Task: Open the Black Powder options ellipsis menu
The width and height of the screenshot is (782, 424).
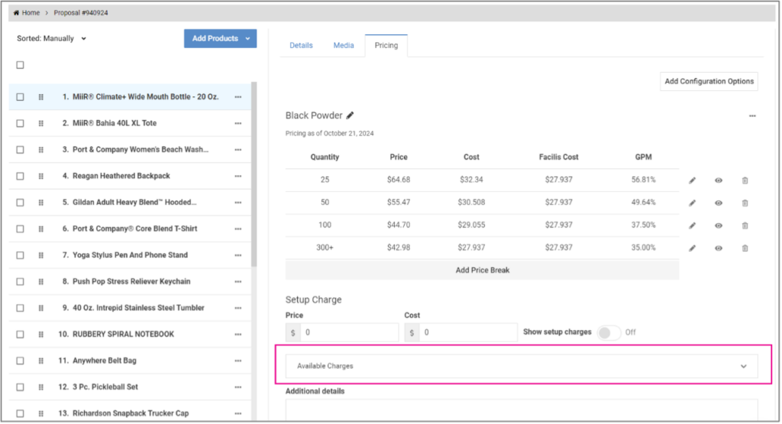Action: pos(752,116)
